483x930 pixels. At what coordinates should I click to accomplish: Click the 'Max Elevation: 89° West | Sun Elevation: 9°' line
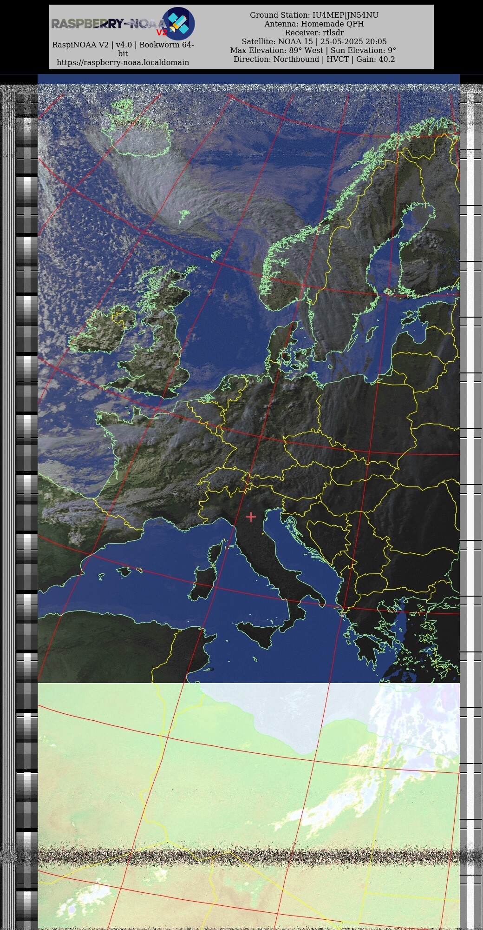pos(313,50)
